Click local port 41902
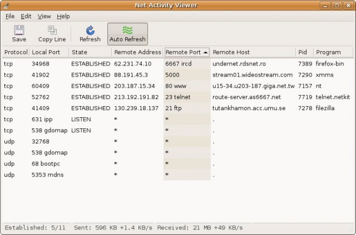The width and height of the screenshot is (356, 235). point(41,75)
